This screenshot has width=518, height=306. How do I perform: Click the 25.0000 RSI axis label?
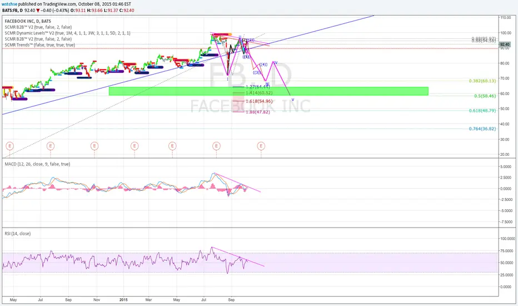pos(507,275)
